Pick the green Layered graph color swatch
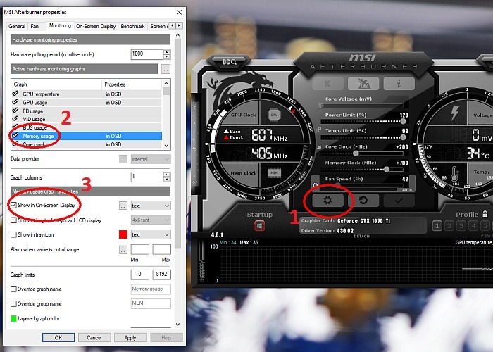Viewport: 493px width, 352px height. point(13,319)
